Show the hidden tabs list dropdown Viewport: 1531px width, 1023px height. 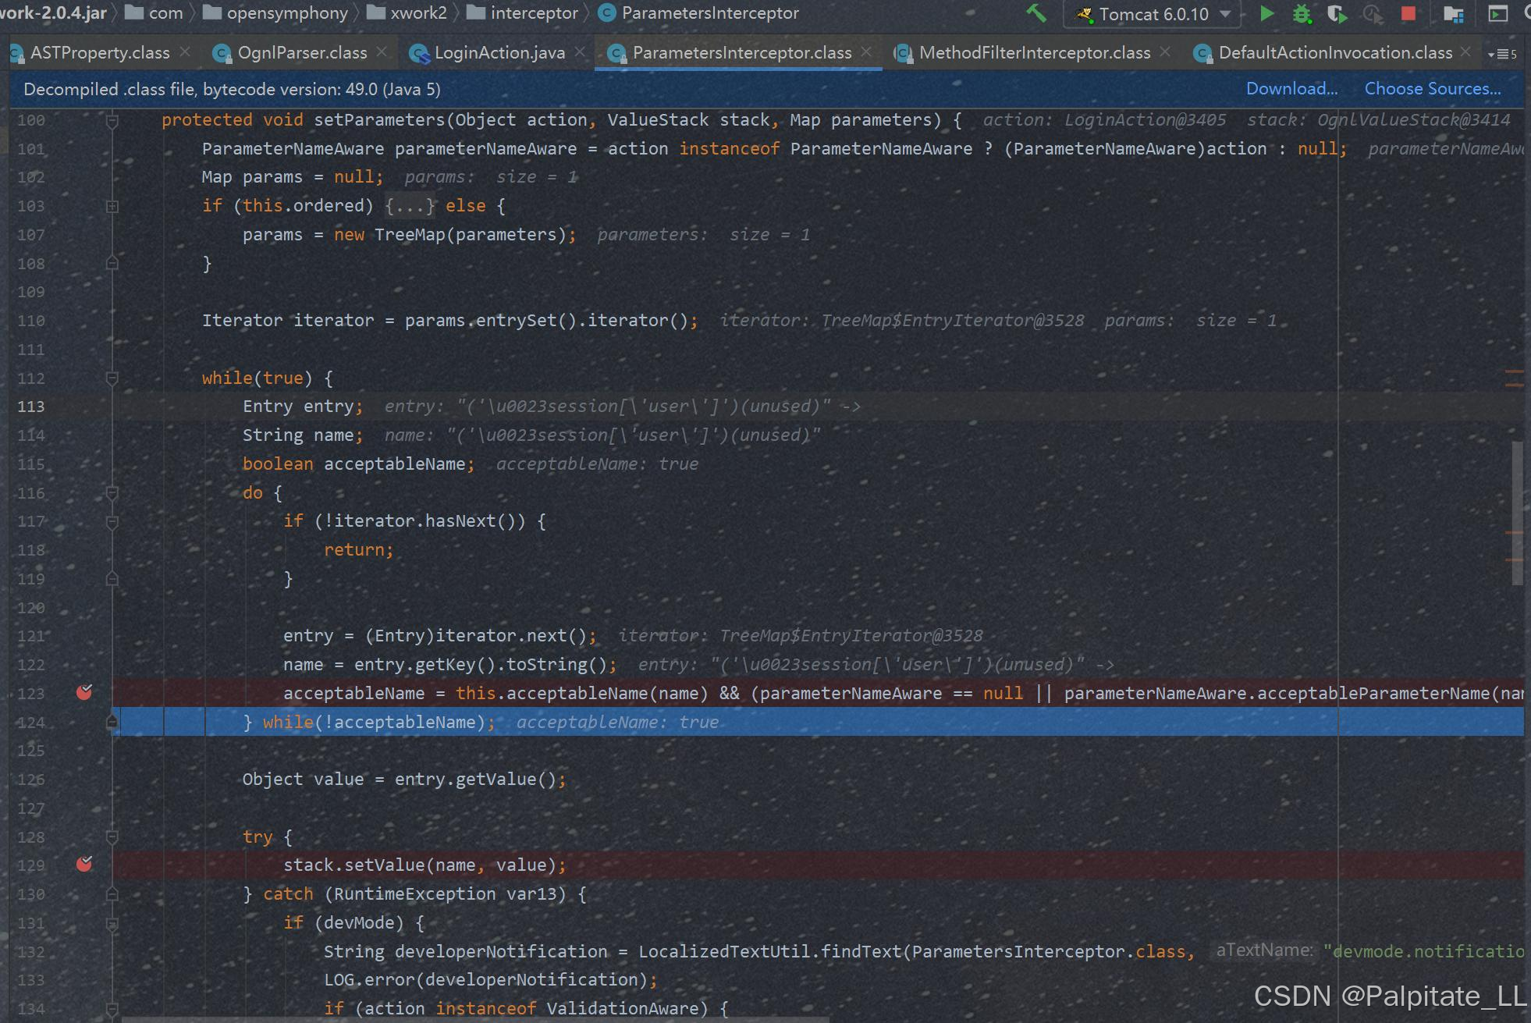1502,54
